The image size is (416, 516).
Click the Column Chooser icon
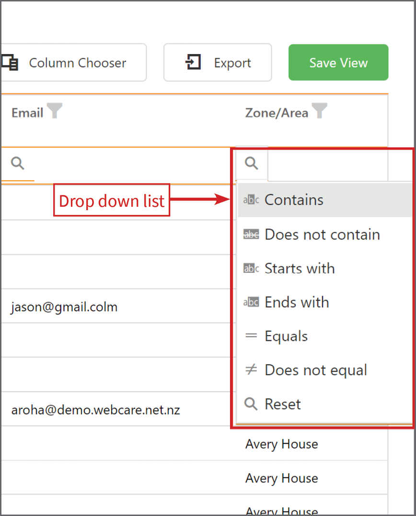[x=10, y=62]
